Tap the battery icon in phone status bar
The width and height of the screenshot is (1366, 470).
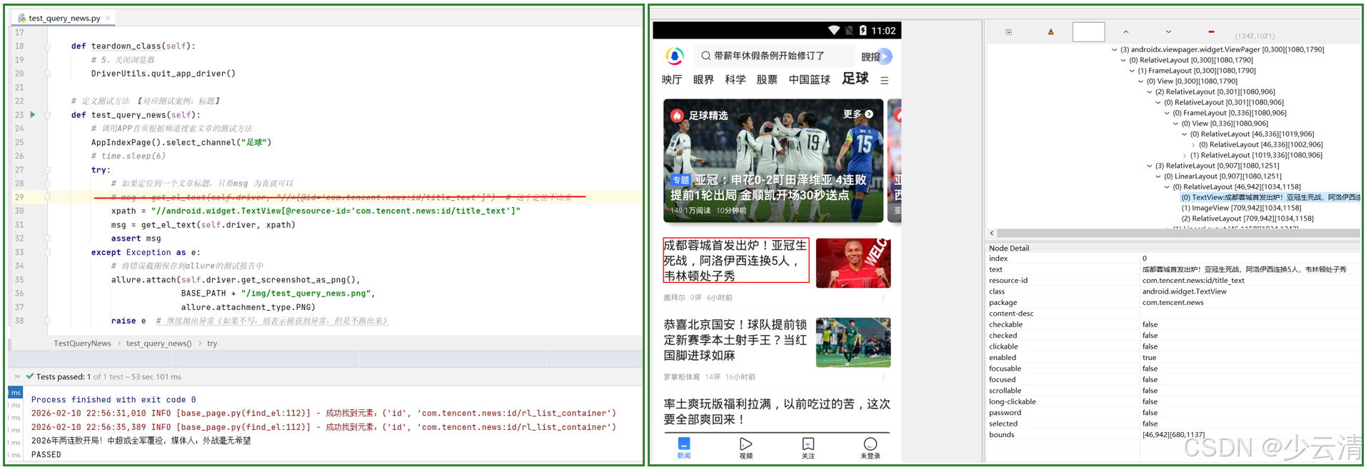863,31
